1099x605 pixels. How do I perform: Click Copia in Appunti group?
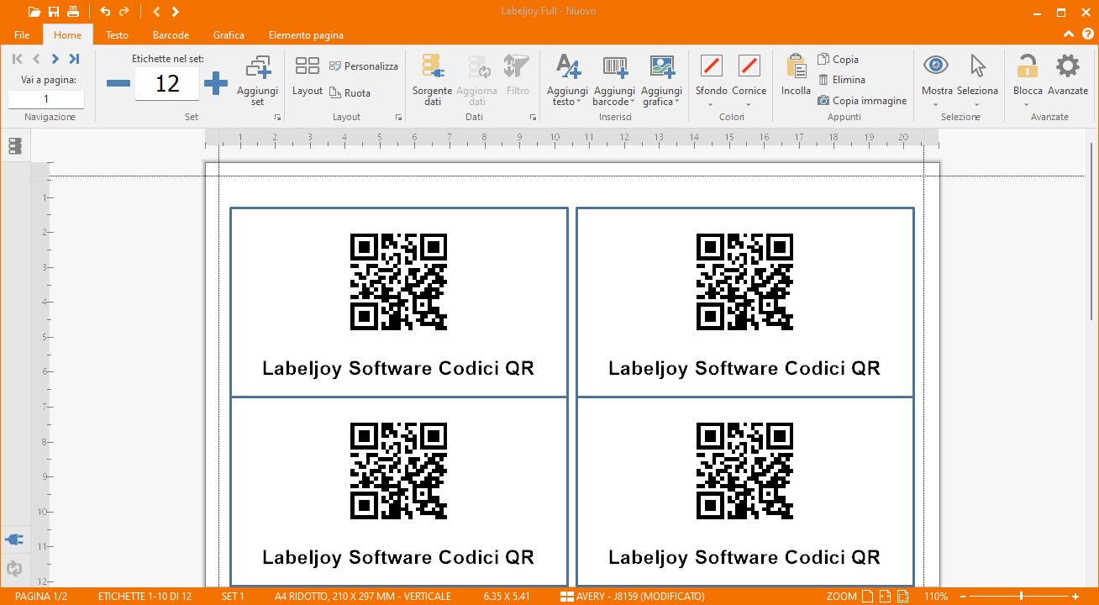pyautogui.click(x=839, y=60)
